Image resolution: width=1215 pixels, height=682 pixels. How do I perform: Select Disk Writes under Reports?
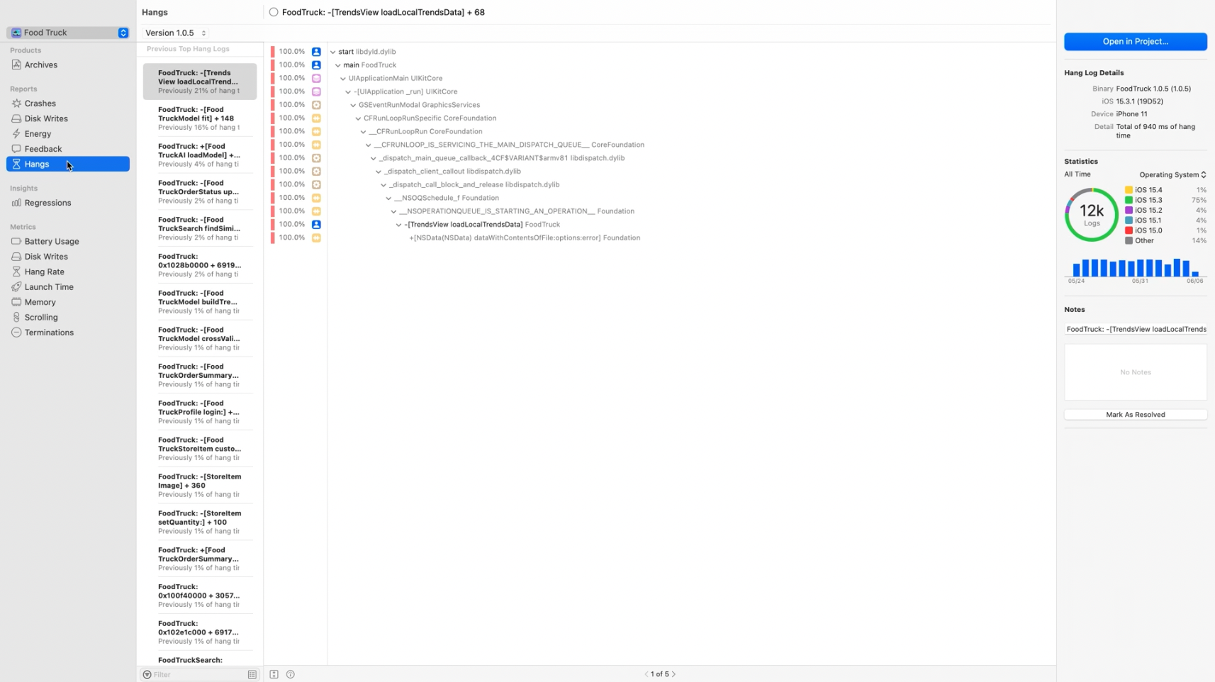(x=68, y=118)
